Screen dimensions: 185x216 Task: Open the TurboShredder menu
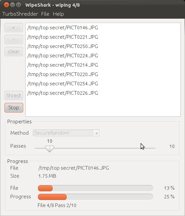20,14
